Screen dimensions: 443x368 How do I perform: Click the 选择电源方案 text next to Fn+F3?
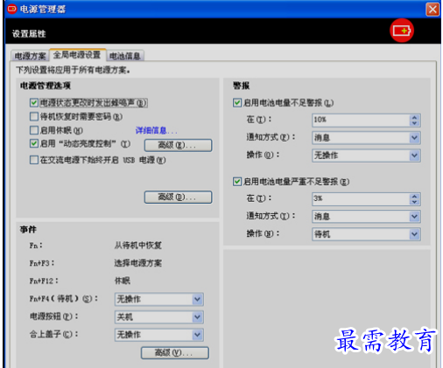138,263
